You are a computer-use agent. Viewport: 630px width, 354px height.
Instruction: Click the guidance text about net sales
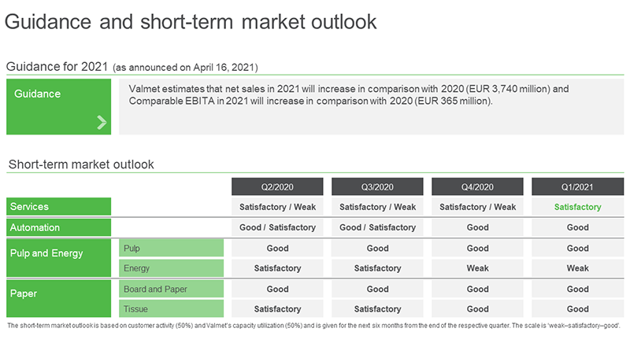349,94
